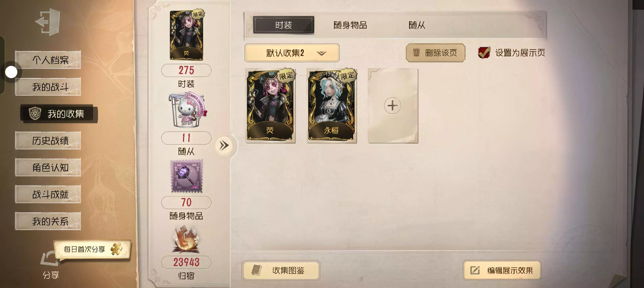This screenshot has width=644, height=288.
Task: Select the 永恒 costume card
Action: click(332, 105)
